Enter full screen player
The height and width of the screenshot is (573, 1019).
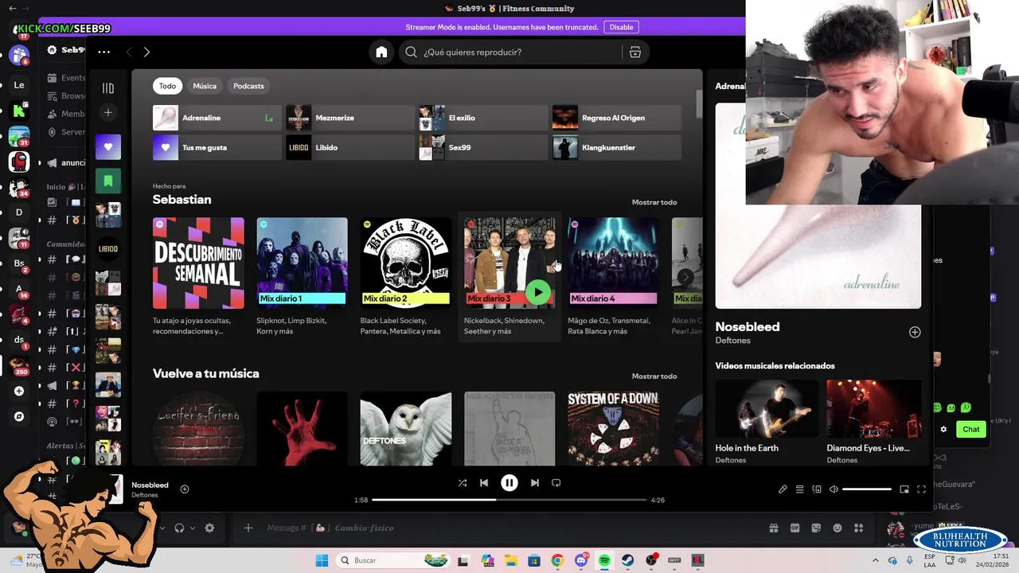pos(921,489)
